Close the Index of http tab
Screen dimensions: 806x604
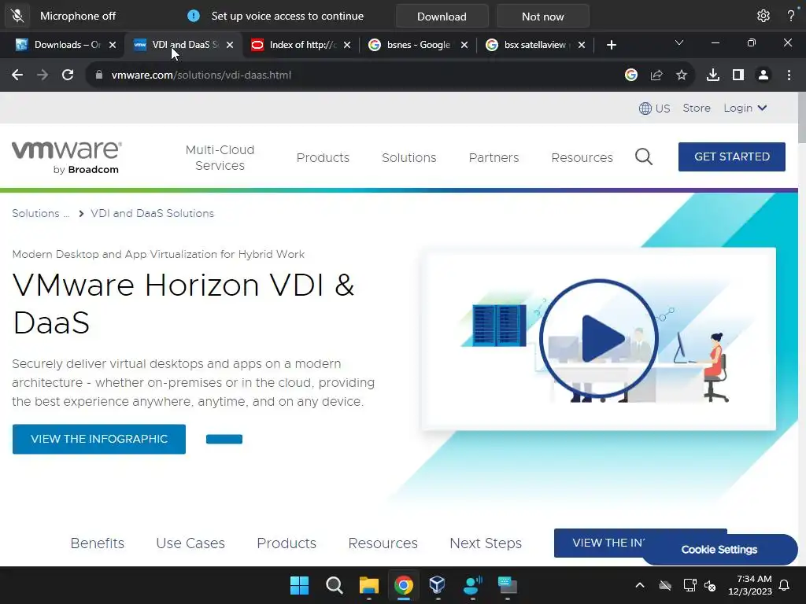[x=347, y=45]
